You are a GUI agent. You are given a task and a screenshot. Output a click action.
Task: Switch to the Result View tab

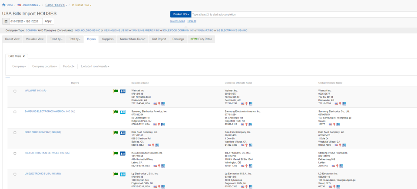[12, 39]
